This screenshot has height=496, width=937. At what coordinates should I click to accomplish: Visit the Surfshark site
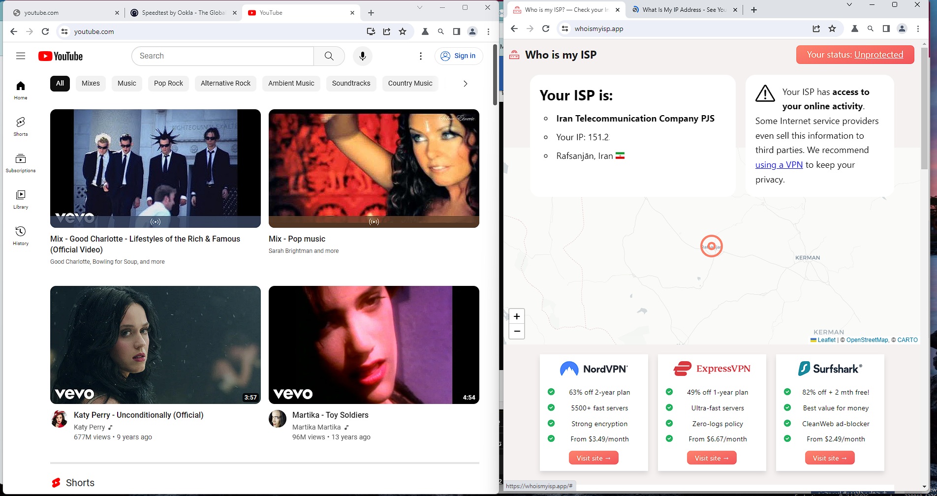click(830, 458)
